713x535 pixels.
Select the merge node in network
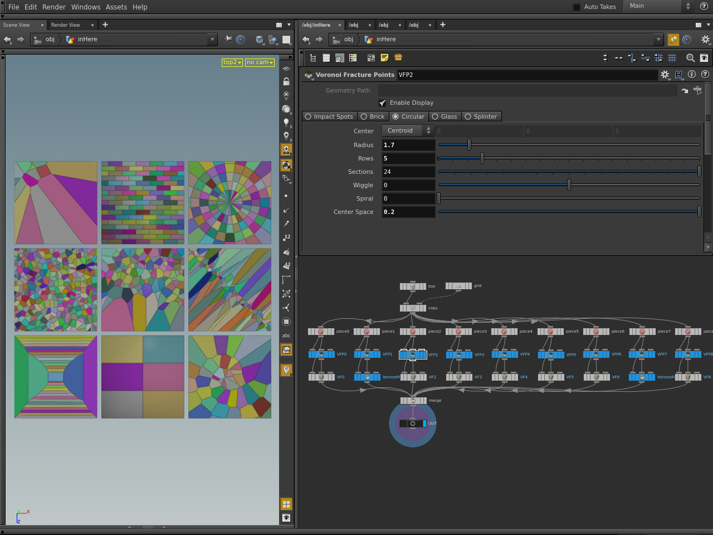click(x=413, y=400)
